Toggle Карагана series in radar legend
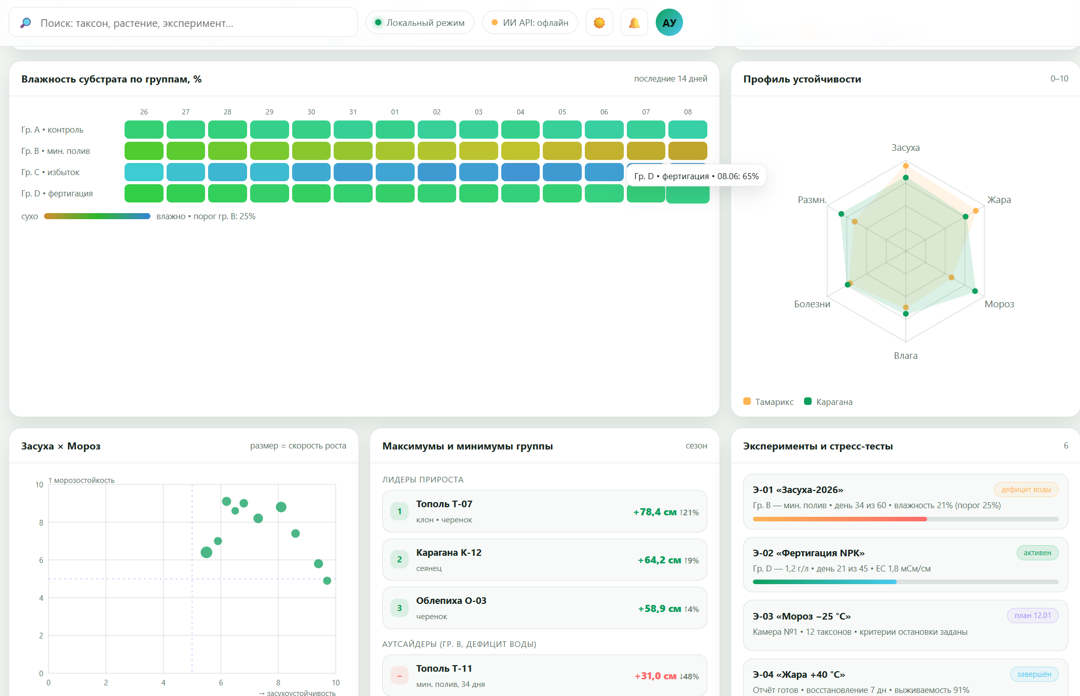 (x=828, y=401)
